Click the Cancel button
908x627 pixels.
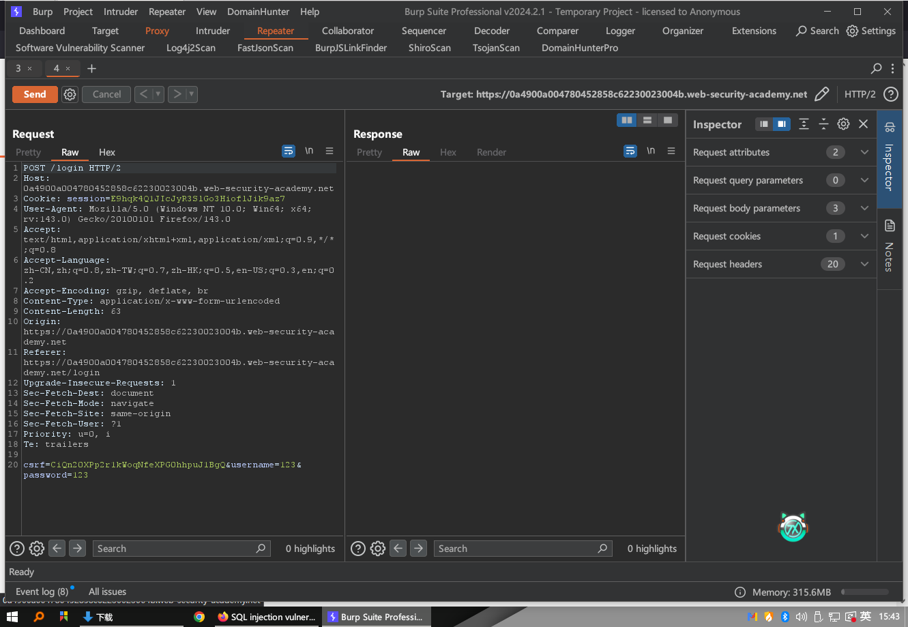coord(106,94)
